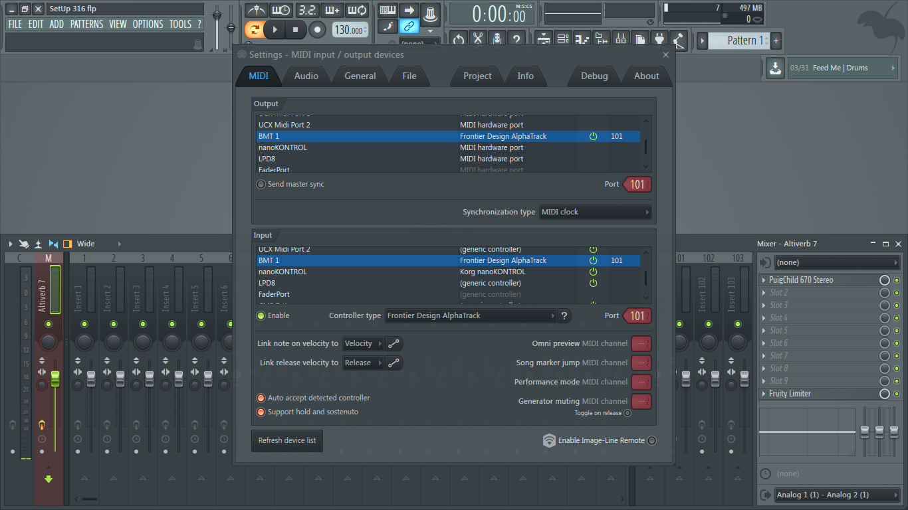Click mixer bird icon in mixer toolbar
This screenshot has height=510, width=908.
click(x=24, y=244)
